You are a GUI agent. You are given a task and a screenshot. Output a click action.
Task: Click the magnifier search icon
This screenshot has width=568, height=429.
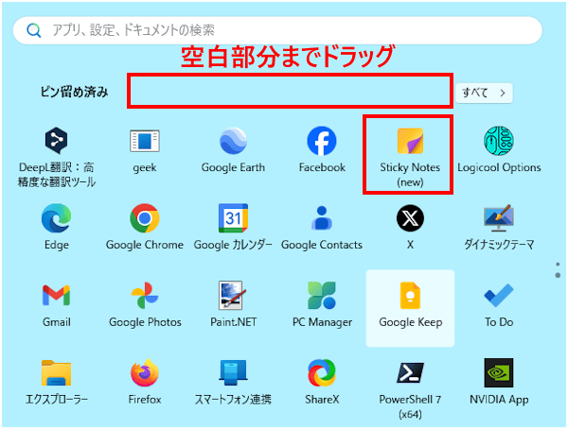coord(34,31)
